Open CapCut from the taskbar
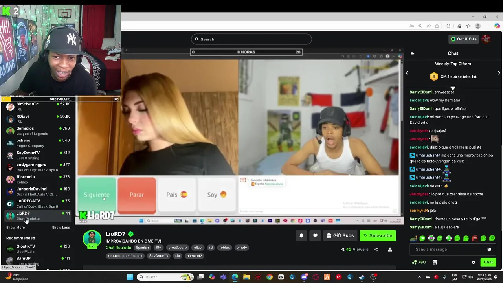 (281, 277)
